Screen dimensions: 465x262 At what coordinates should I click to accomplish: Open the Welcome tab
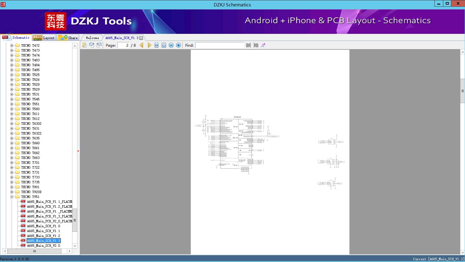[x=92, y=38]
